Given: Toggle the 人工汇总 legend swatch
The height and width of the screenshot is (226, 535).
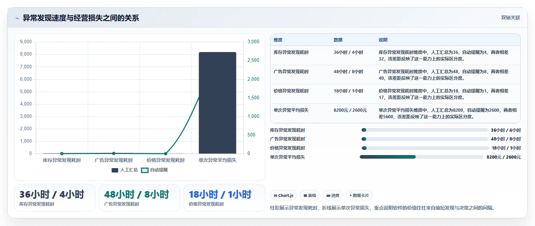Looking at the screenshot, I should [x=115, y=170].
